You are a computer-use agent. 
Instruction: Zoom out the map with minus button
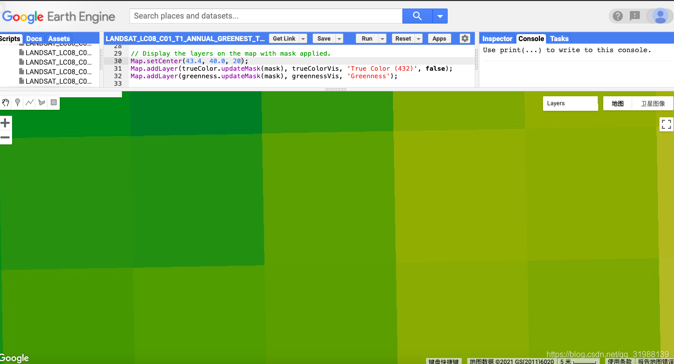pos(6,137)
